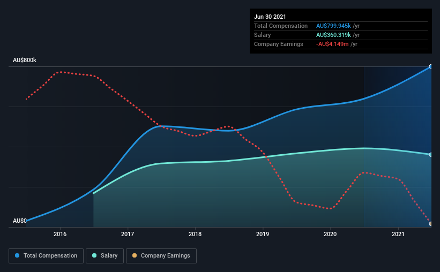Toggle the Company Earnings legend button

pos(161,256)
